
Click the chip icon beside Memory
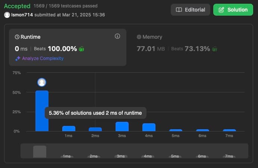pyautogui.click(x=139, y=37)
